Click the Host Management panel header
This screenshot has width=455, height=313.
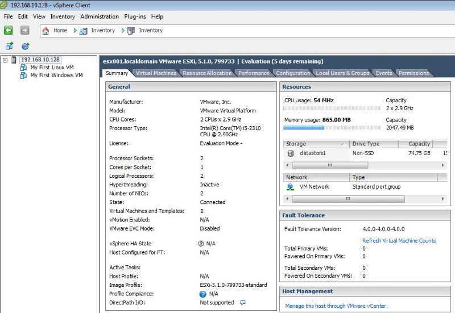pos(365,291)
